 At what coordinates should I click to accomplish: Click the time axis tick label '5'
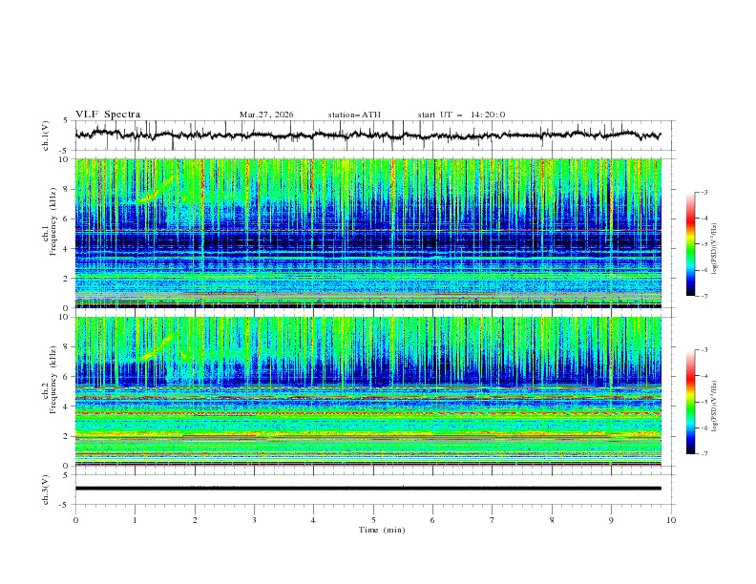coord(373,520)
